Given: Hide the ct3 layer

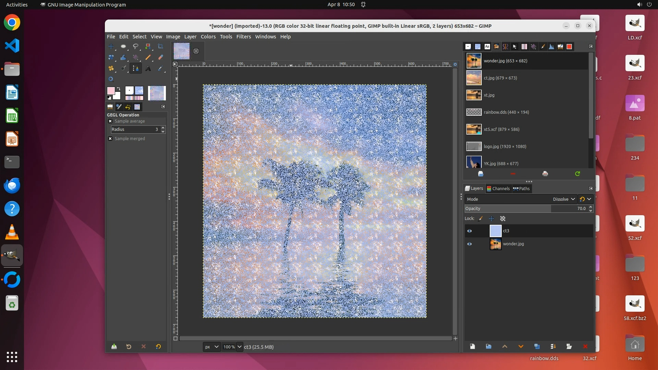Looking at the screenshot, I should coord(470,231).
